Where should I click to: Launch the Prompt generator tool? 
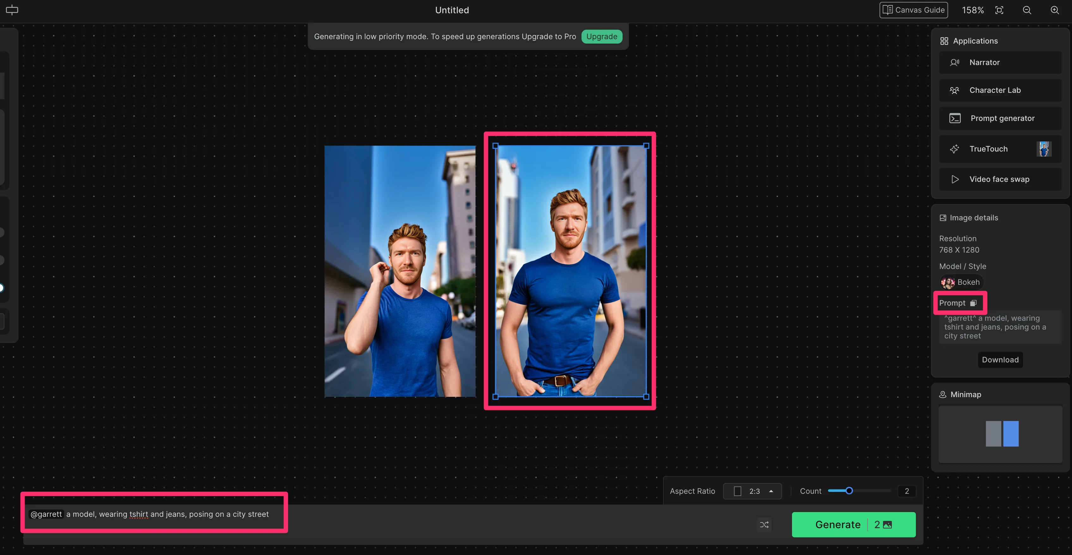[x=1000, y=118]
